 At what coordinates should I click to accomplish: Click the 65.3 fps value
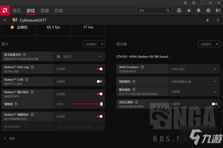tap(53, 27)
